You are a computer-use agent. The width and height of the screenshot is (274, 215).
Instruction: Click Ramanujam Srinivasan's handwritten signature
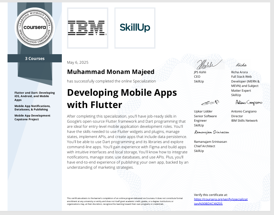(211, 132)
